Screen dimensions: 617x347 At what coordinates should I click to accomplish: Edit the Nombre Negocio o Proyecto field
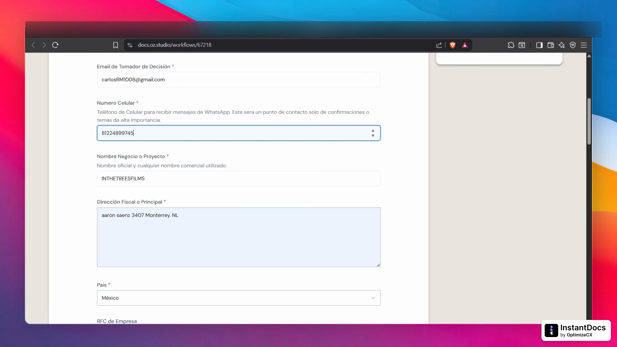238,179
